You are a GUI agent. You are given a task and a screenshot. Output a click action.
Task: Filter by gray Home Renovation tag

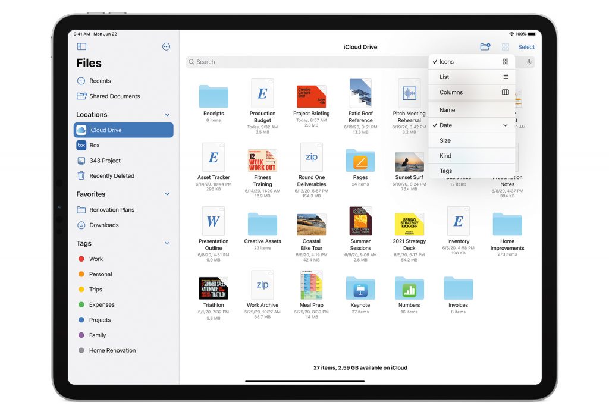pyautogui.click(x=124, y=350)
